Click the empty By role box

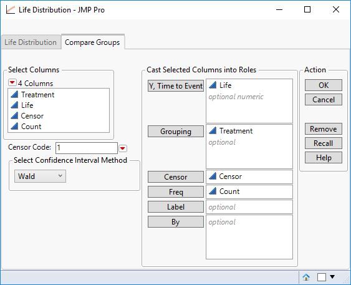click(x=249, y=237)
